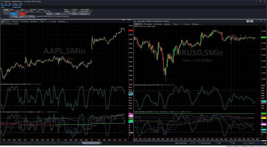Viewport: 267px width, 147px height.
Task: Switch to CT-TS-CONSOLIDATION MTF Futures tab
Action: (45, 143)
